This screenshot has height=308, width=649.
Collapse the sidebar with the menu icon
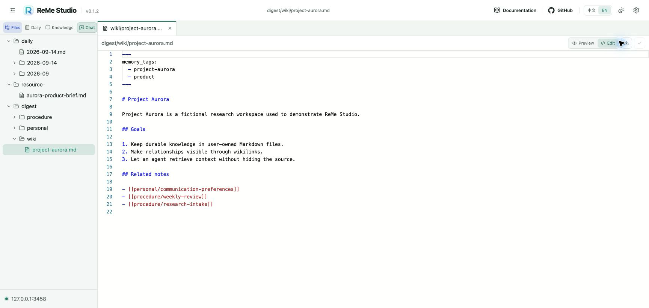point(13,10)
